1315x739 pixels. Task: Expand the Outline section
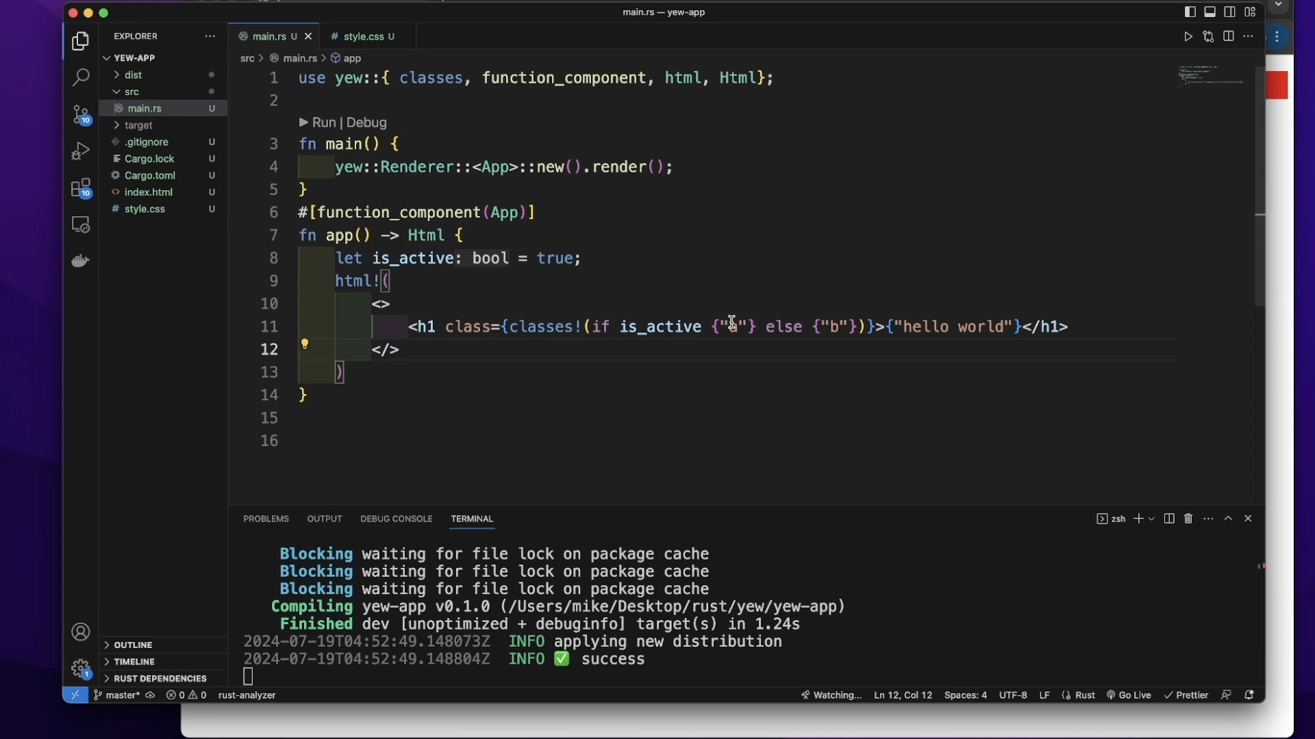(x=134, y=645)
